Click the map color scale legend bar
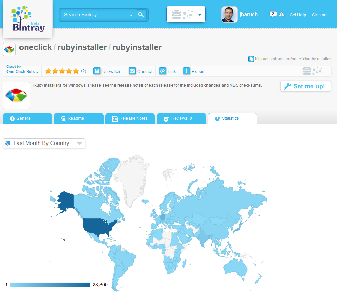Screen dimensions: 337x300 50,285
